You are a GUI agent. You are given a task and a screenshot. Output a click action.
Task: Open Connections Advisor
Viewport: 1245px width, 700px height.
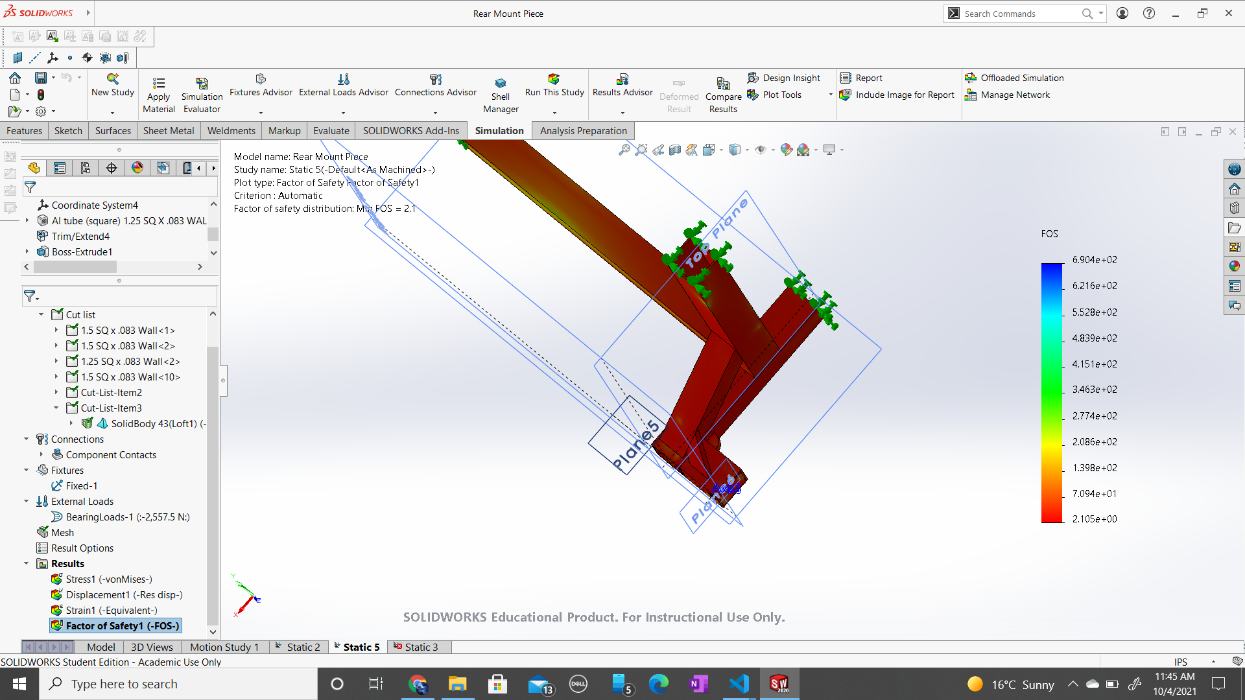point(436,85)
